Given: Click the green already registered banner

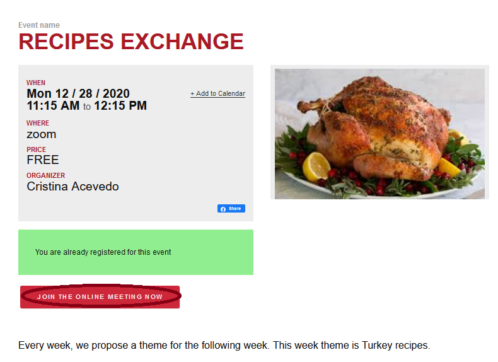Looking at the screenshot, I should coord(136,252).
